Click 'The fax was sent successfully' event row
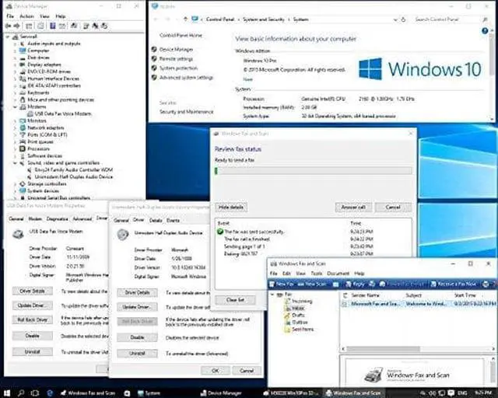498x398 pixels. [296, 232]
